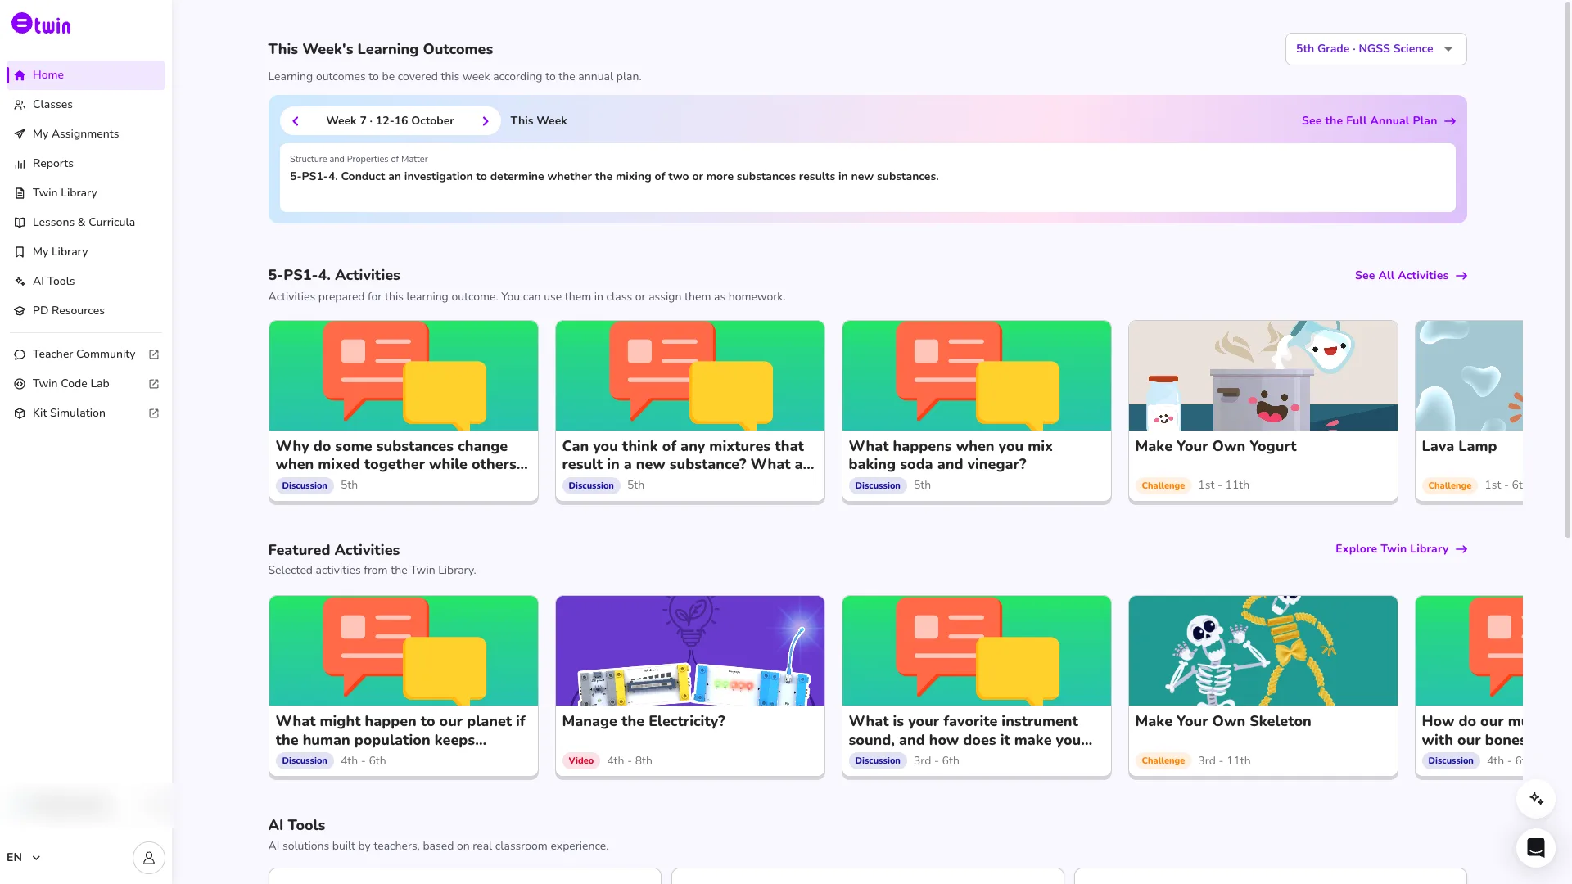Click the PD Resources graduation cap icon

point(20,311)
